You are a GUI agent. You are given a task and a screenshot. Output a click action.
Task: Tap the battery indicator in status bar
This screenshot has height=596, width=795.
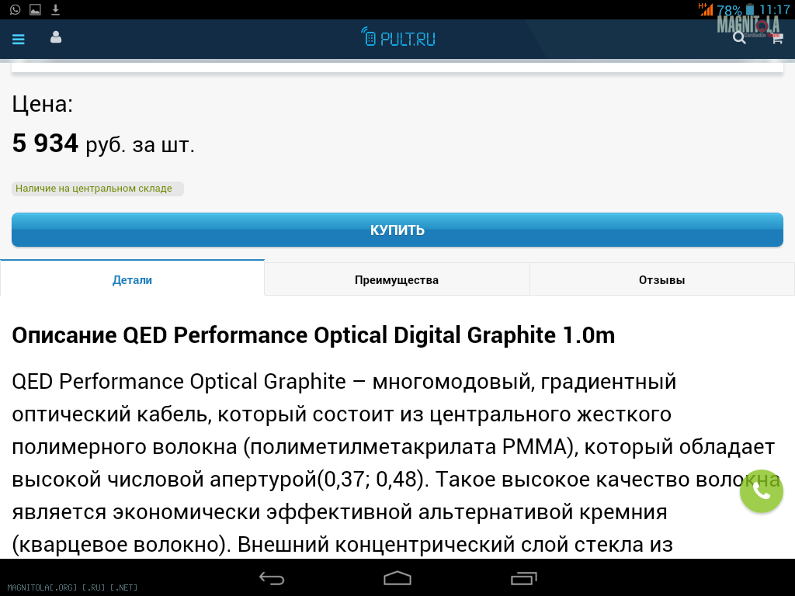coord(750,10)
